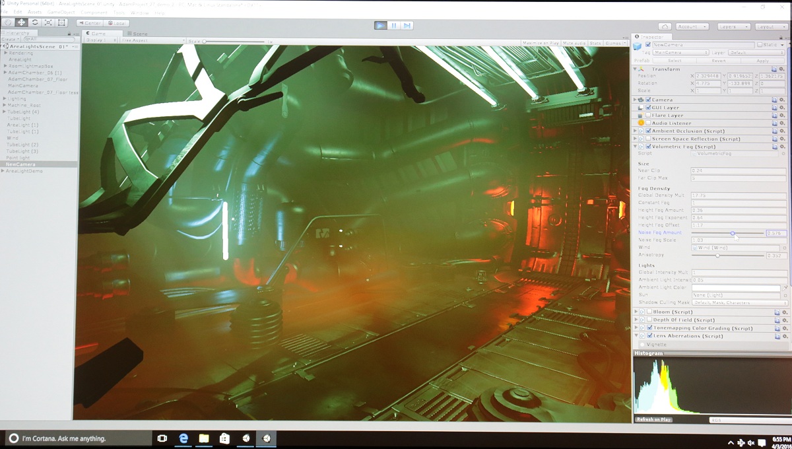Screen dimensions: 792x449
Task: Expand the Lighting item in Hierarchy
Action: pyautogui.click(x=5, y=99)
